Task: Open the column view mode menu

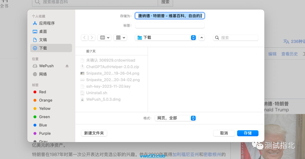Action: [104, 37]
